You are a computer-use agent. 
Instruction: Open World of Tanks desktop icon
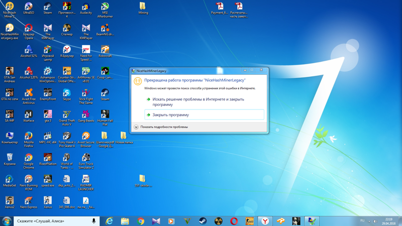pyautogui.click(x=67, y=161)
